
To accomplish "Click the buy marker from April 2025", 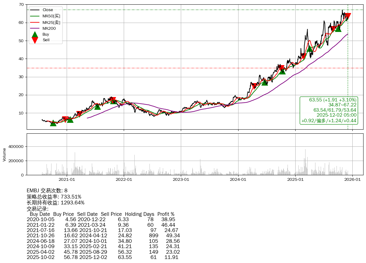I will tap(310, 48).
